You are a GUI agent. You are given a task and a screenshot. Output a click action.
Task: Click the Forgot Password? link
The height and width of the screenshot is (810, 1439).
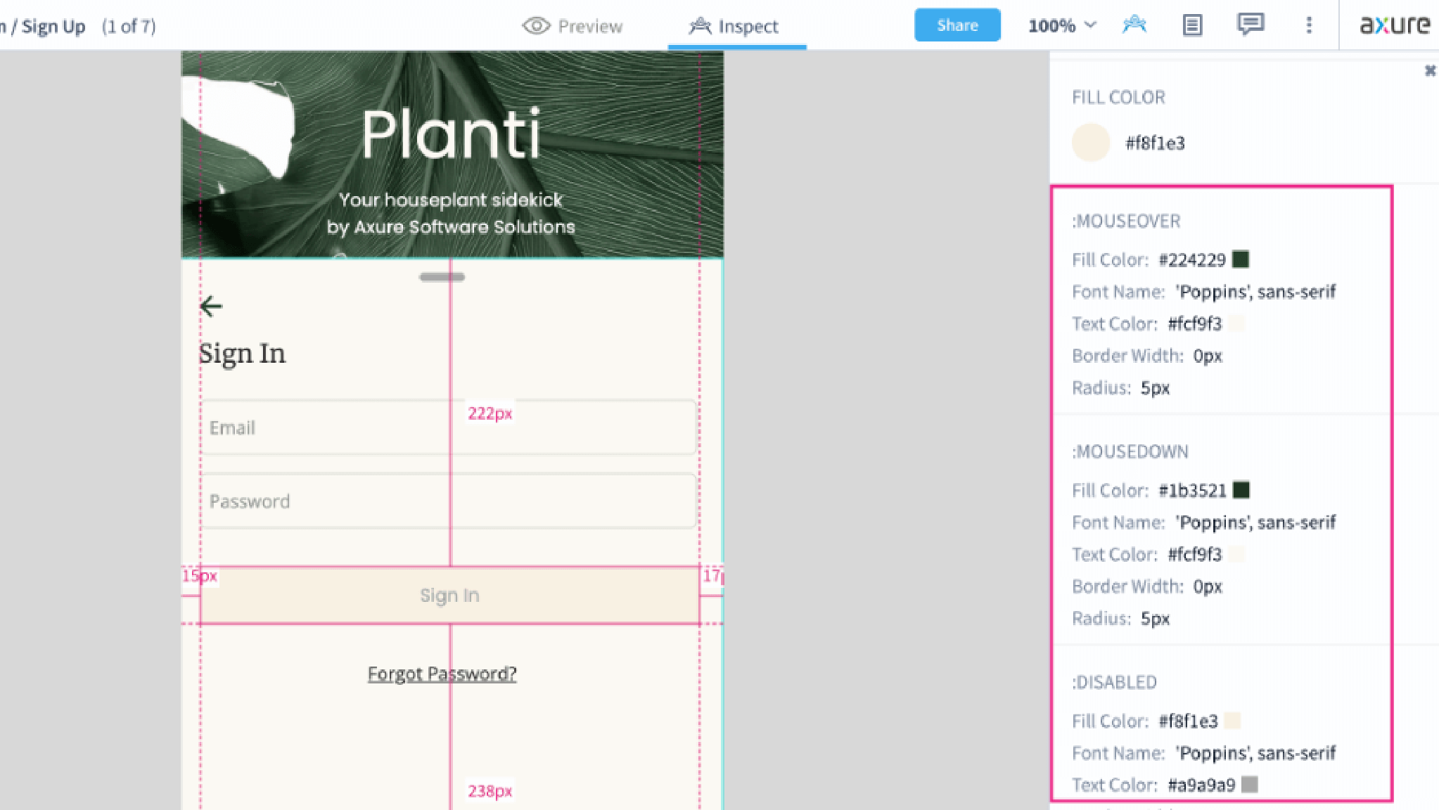442,674
